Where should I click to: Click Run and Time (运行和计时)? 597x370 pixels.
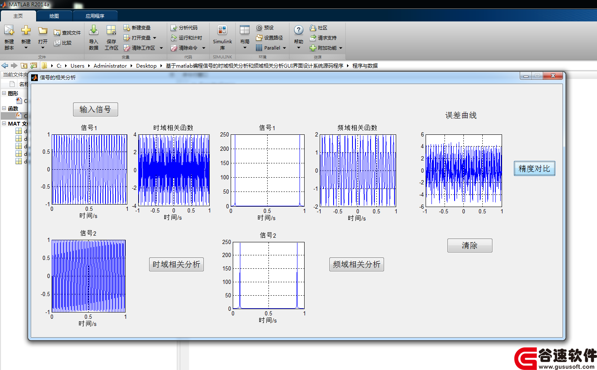pos(187,38)
